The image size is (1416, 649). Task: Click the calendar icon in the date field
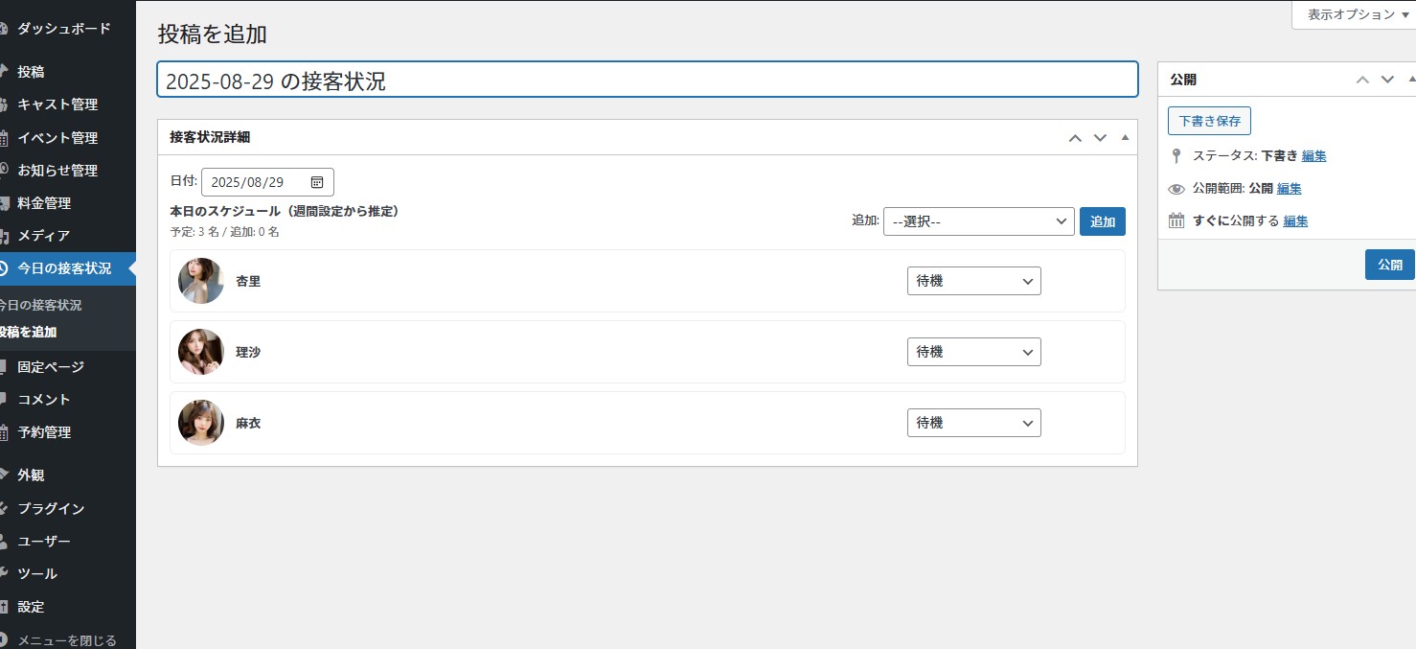[x=317, y=182]
